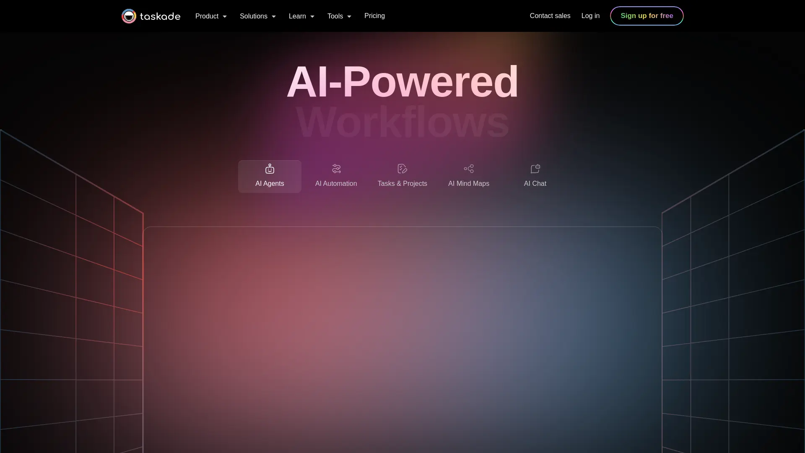Switch to the AI Mind Maps tab

pyautogui.click(x=469, y=176)
